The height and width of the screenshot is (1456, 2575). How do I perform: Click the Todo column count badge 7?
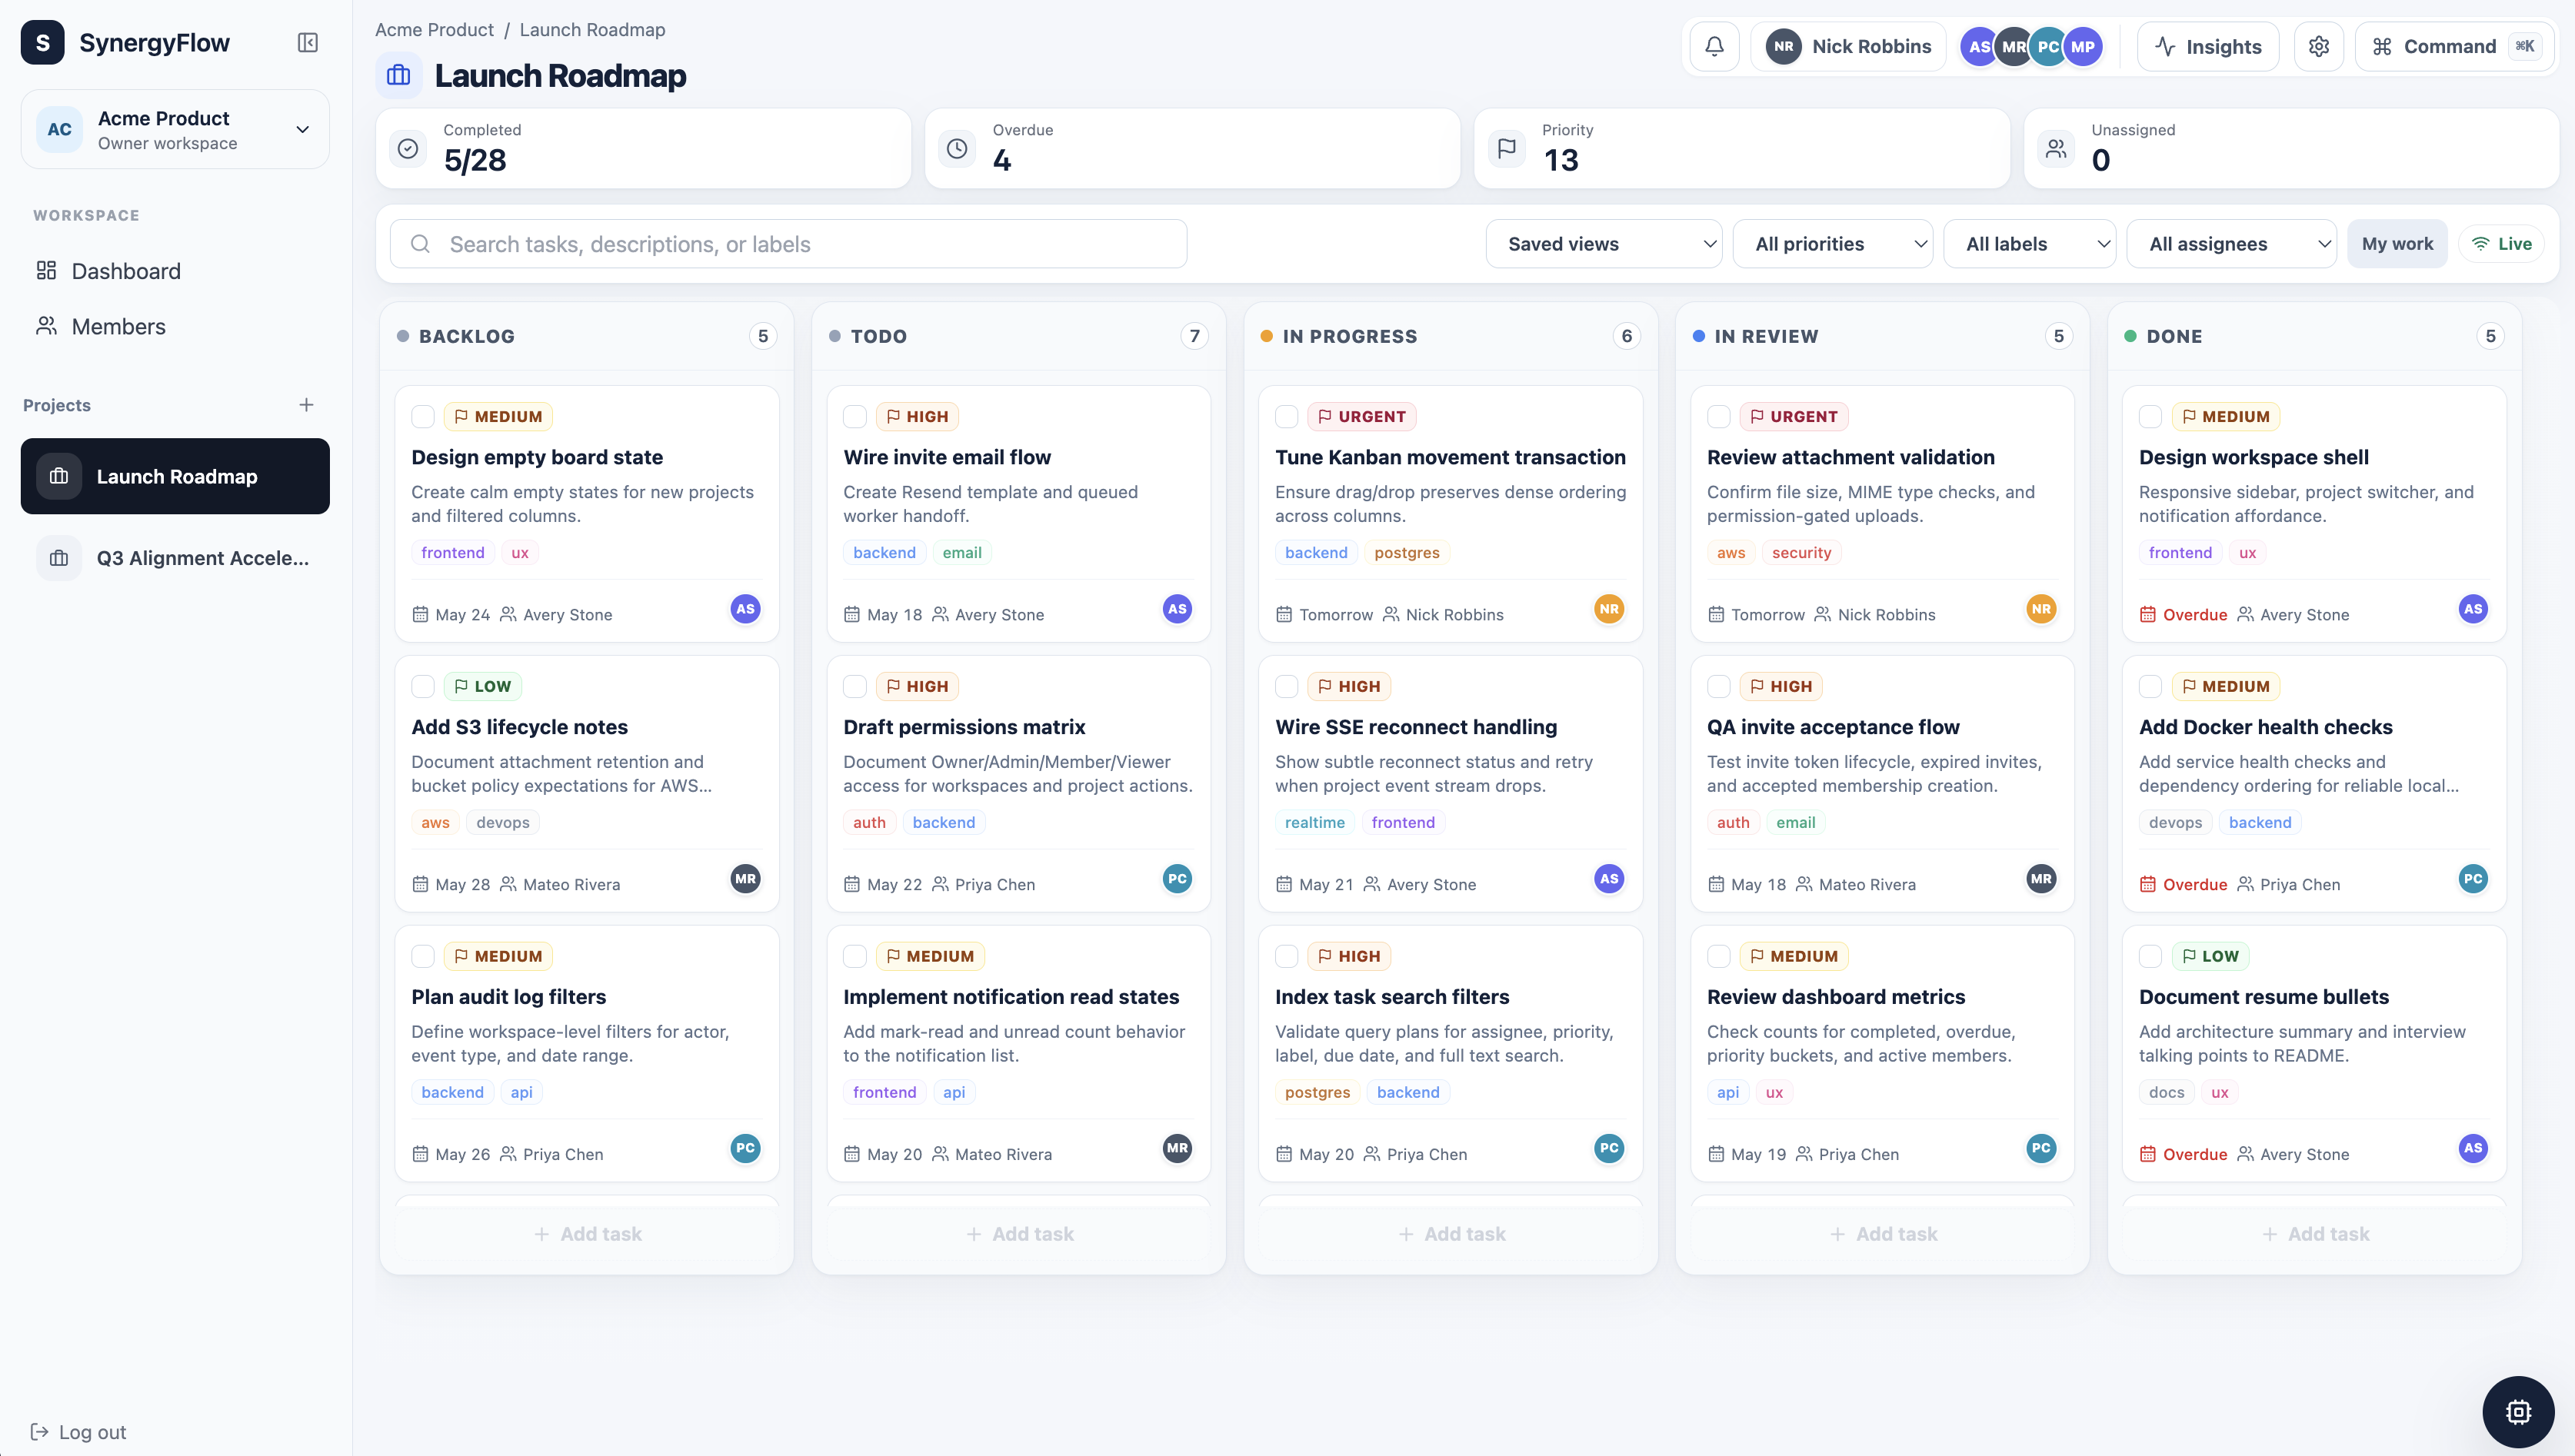(x=1194, y=336)
